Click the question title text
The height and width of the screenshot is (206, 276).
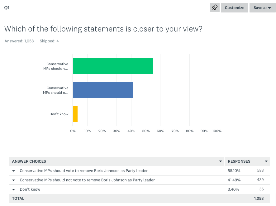(103, 29)
